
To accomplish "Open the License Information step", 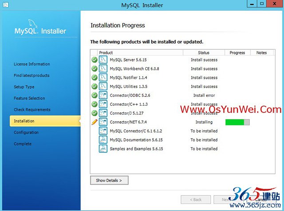I will [32, 64].
